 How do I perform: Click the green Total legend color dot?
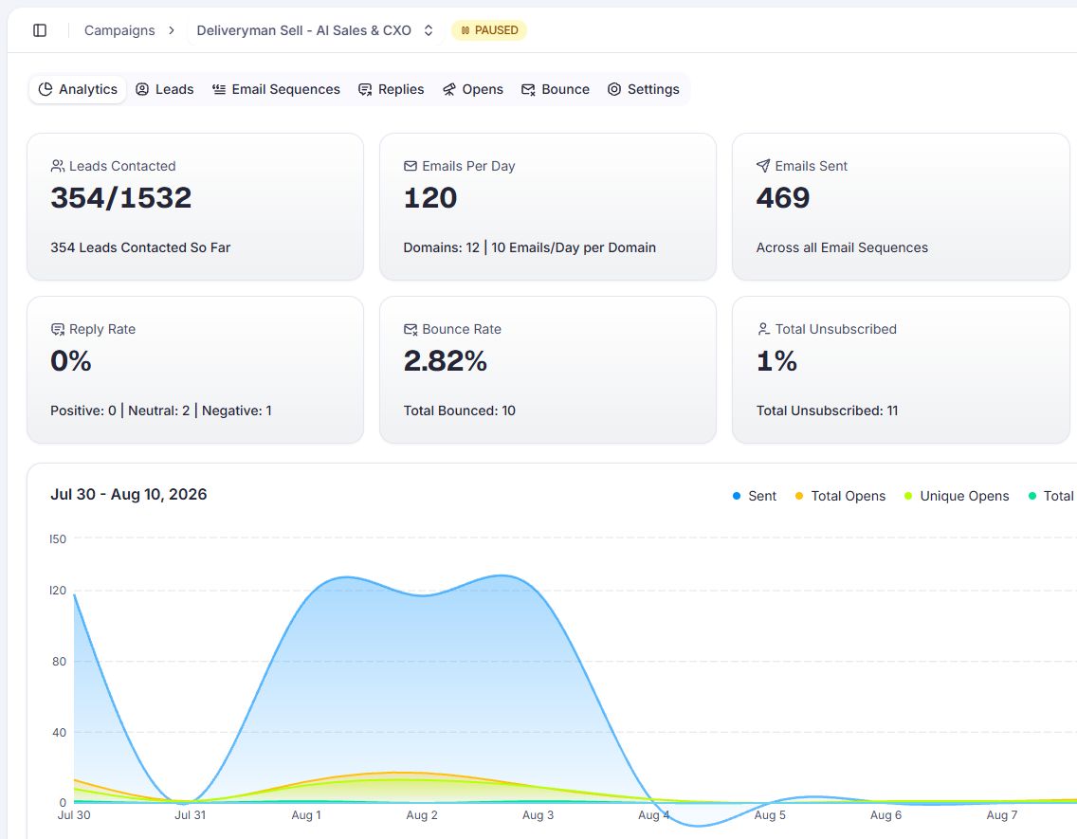[1032, 496]
